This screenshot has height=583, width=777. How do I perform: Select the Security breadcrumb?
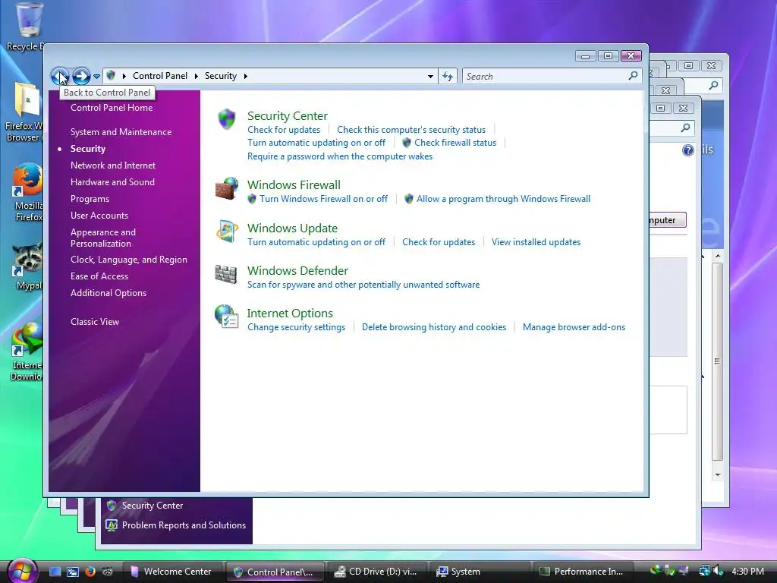[x=221, y=76]
